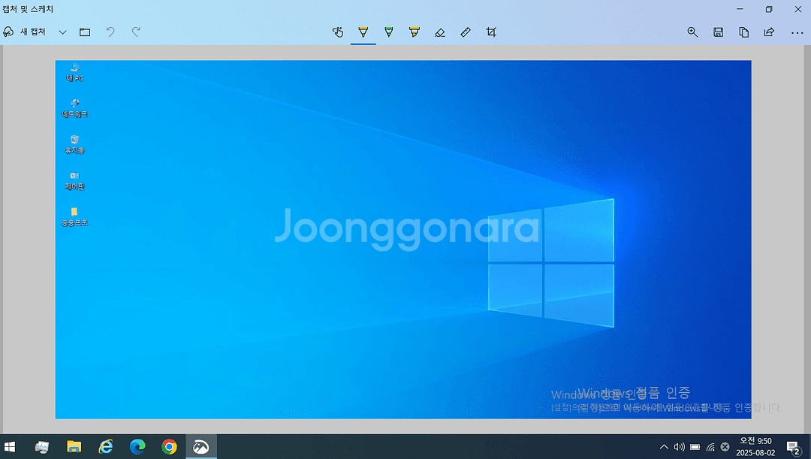This screenshot has height=459, width=811.
Task: Select the pencil tool
Action: click(x=388, y=32)
